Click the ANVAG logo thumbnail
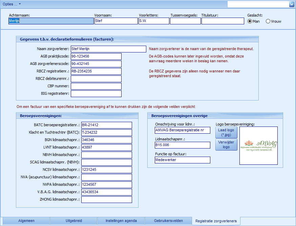The image size is (296, 226). point(258,145)
